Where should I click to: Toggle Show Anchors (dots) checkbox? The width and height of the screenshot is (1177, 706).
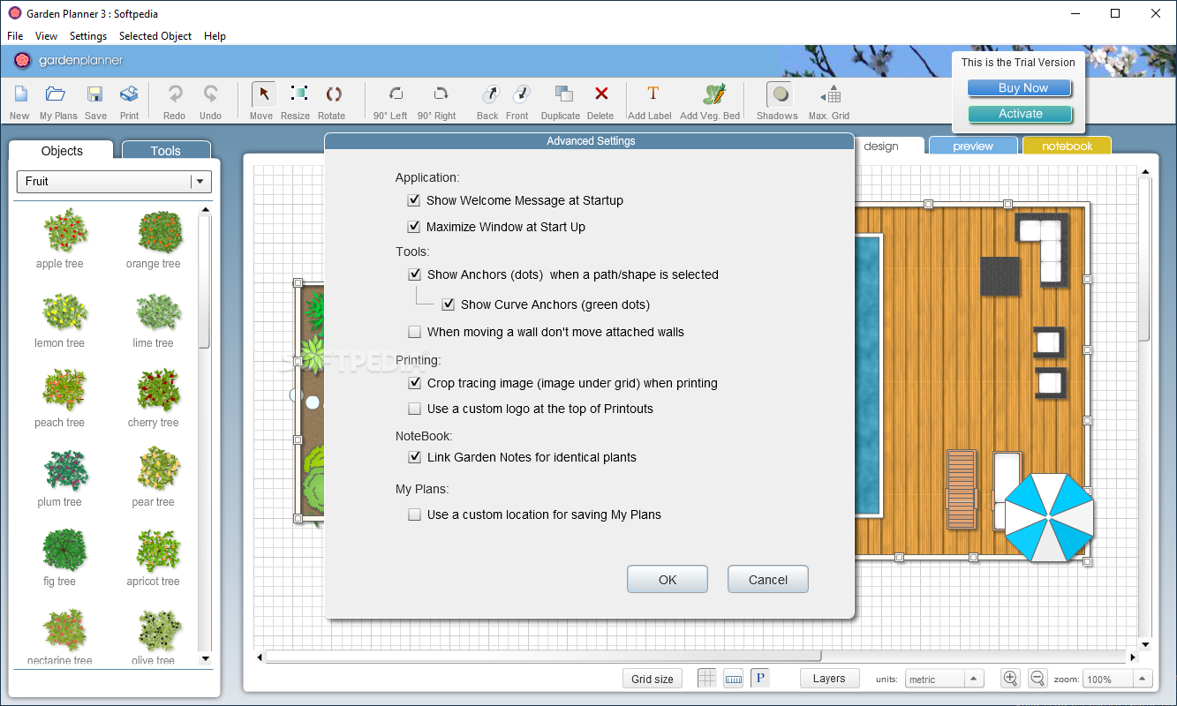point(414,274)
